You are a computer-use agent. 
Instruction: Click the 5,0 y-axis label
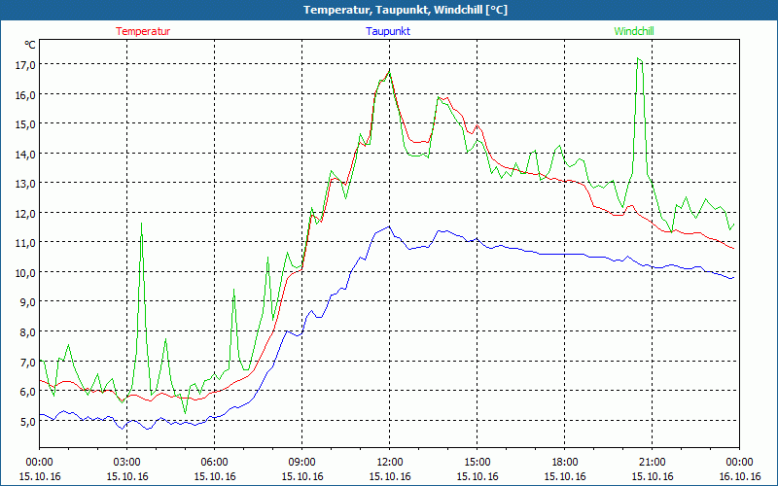[x=27, y=422]
